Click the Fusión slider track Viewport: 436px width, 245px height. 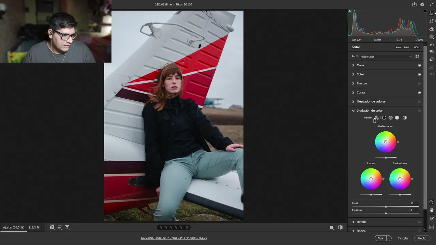[x=386, y=207]
